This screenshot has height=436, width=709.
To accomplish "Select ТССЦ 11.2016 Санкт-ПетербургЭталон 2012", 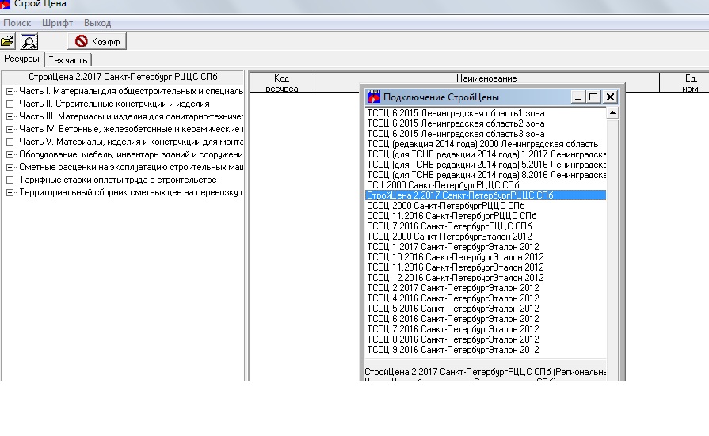I will [x=485, y=267].
